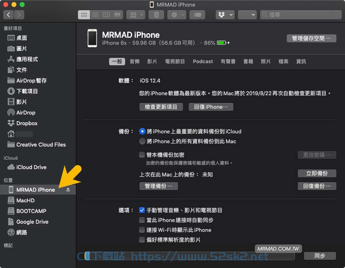345x268 pixels.
Task: Select back up to this Mac radio
Action: click(142, 141)
